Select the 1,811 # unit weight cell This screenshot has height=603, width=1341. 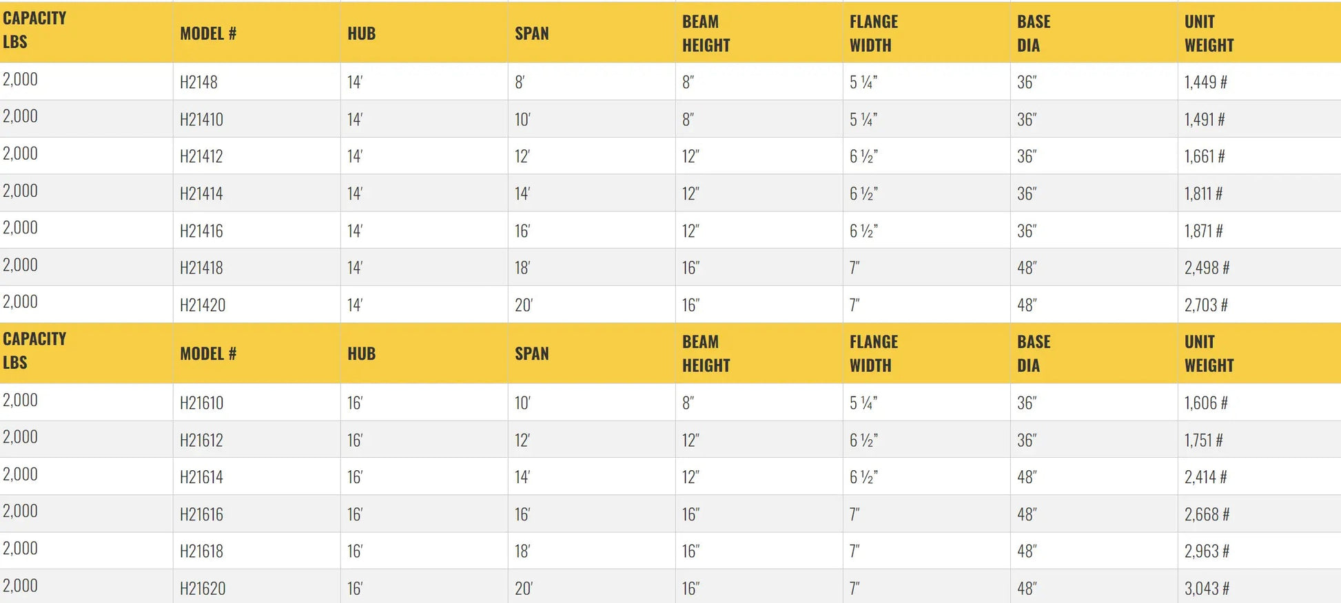pyautogui.click(x=1203, y=194)
